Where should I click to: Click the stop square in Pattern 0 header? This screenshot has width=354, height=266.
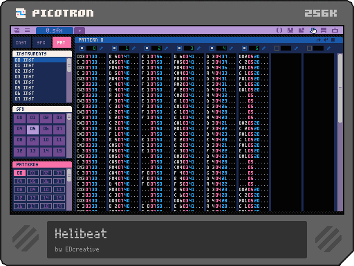click(333, 40)
